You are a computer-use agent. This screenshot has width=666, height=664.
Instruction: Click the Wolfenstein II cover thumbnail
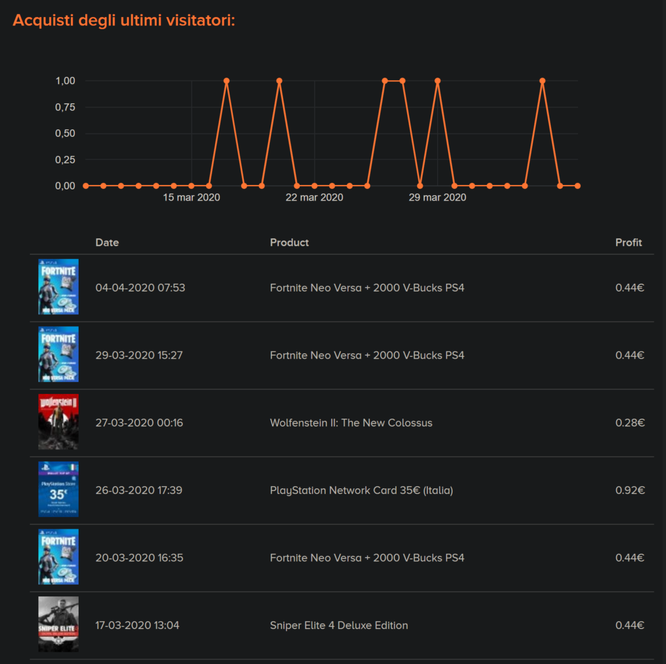[58, 422]
